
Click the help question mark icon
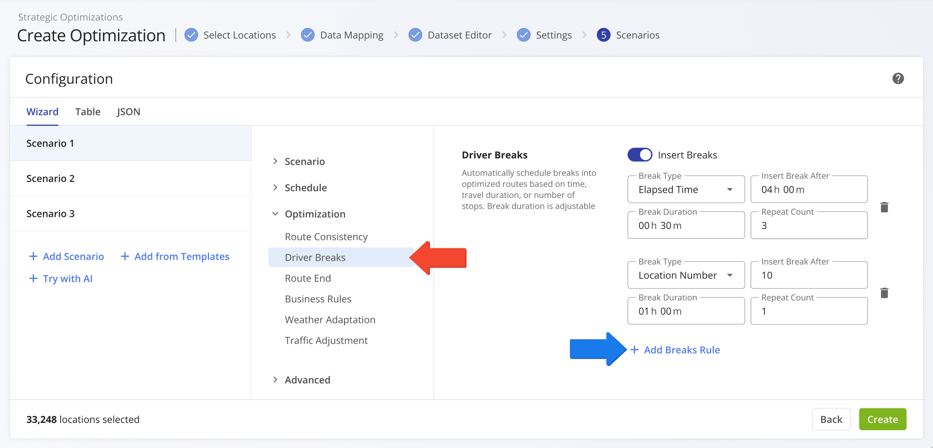897,78
